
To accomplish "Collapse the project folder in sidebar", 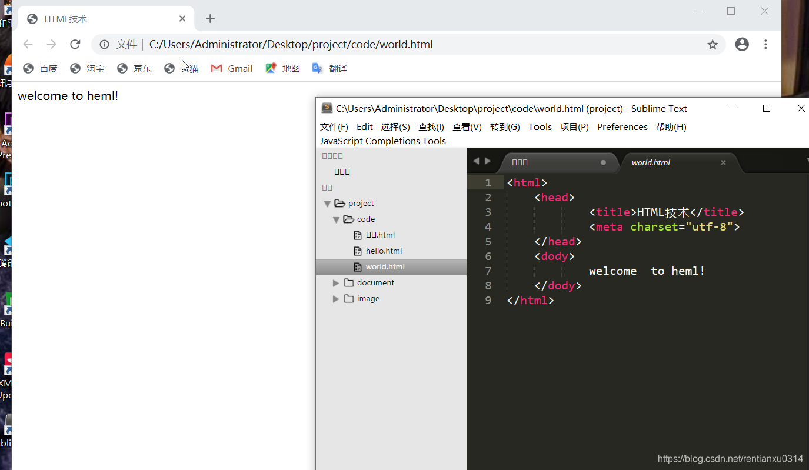I will [x=327, y=204].
